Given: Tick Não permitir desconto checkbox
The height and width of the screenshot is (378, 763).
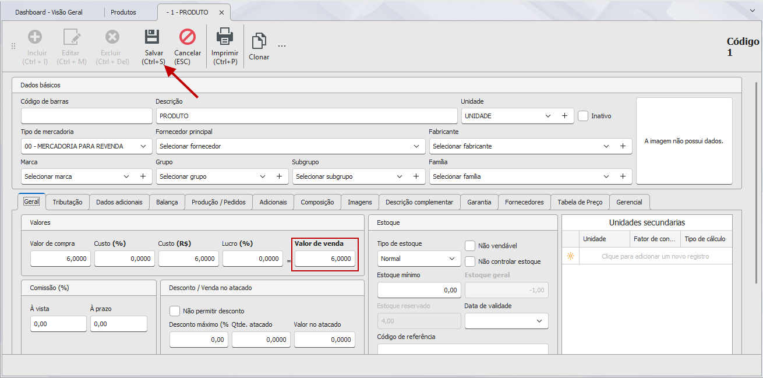Looking at the screenshot, I should 175,311.
